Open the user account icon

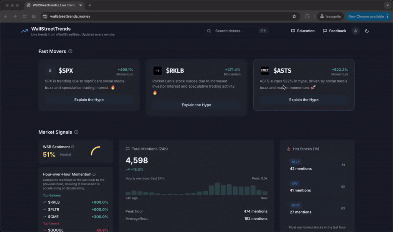coord(355,31)
